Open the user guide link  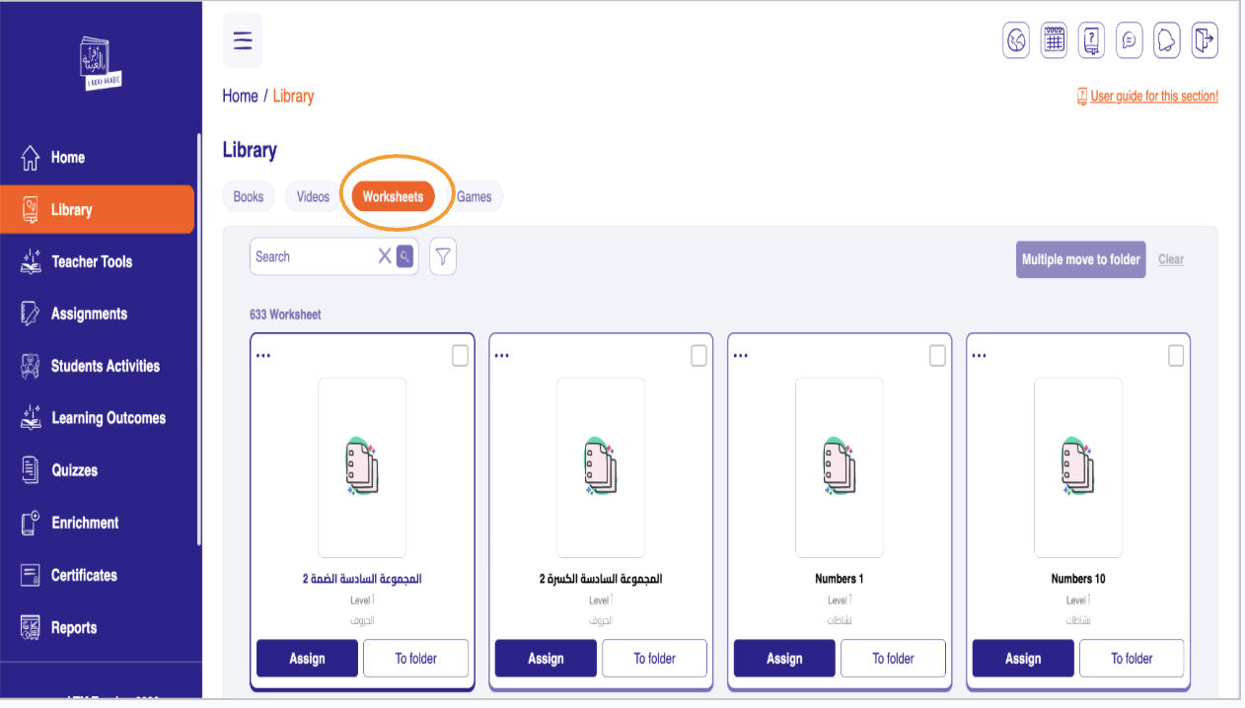[1153, 97]
